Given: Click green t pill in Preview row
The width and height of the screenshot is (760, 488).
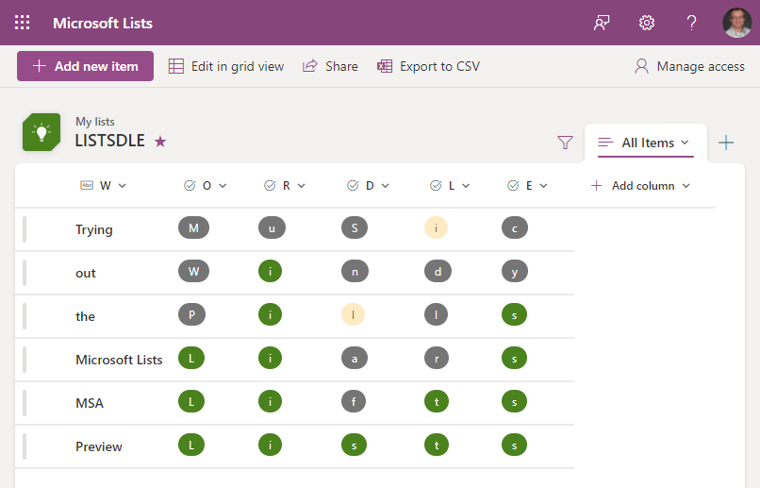Looking at the screenshot, I should coord(437,445).
